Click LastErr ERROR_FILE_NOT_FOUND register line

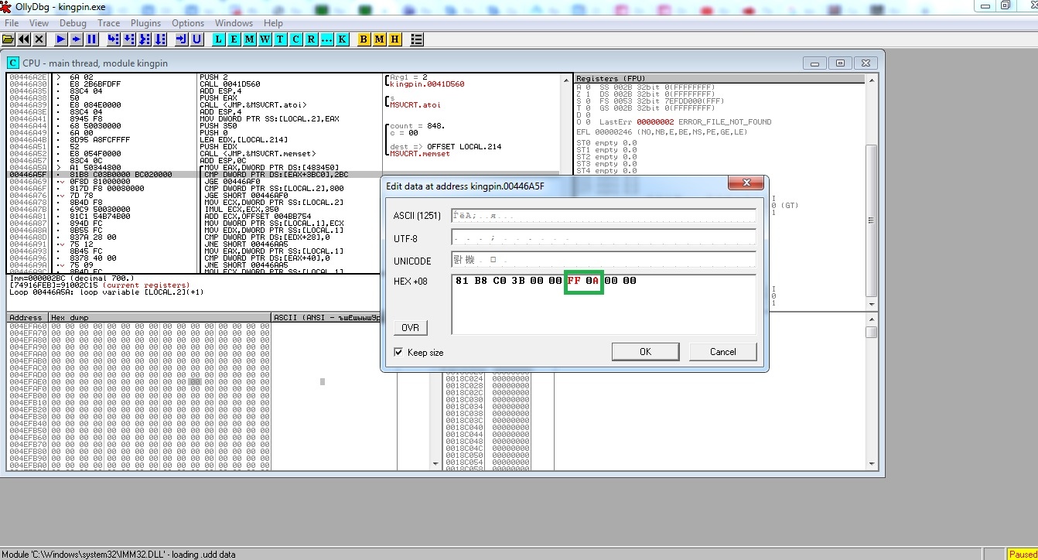click(x=674, y=122)
